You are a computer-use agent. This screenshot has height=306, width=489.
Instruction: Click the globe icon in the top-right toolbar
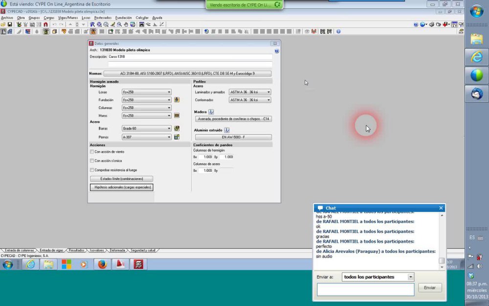click(x=422, y=24)
